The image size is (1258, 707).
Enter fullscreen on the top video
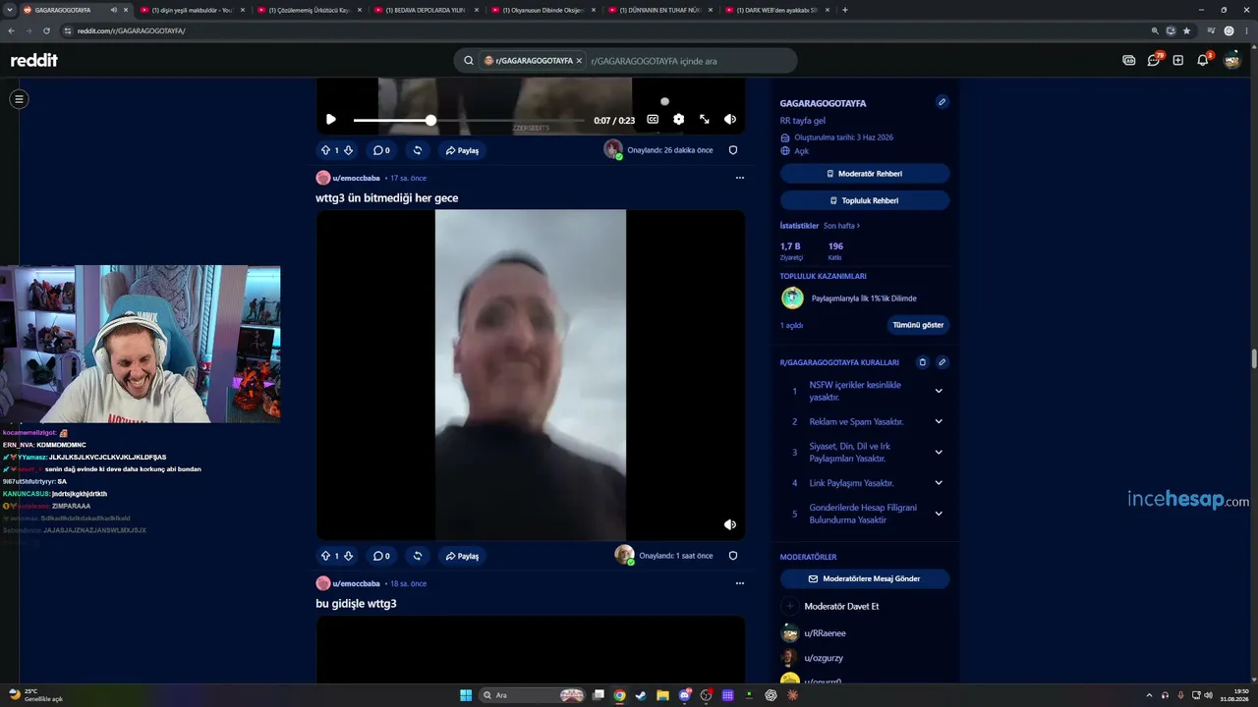click(704, 120)
